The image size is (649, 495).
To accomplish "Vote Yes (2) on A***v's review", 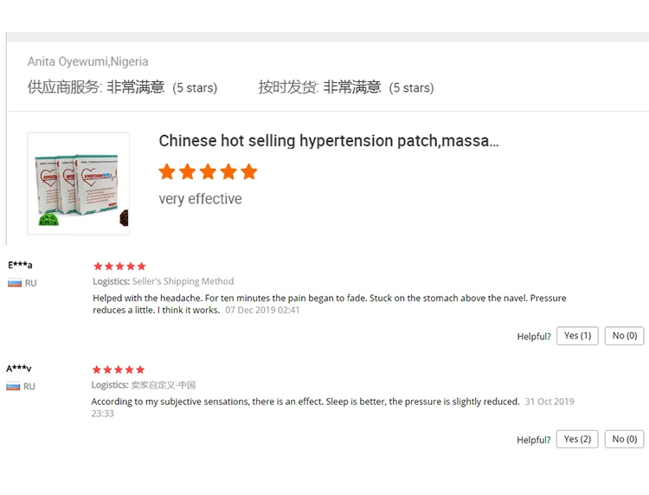I will [x=577, y=439].
